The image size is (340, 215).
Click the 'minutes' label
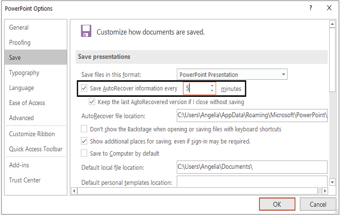pyautogui.click(x=231, y=89)
